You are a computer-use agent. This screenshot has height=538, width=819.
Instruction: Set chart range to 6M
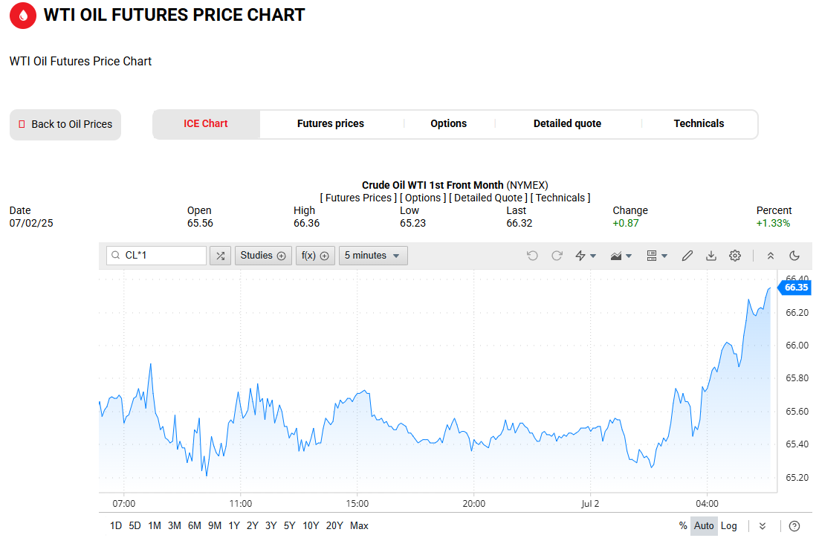194,526
